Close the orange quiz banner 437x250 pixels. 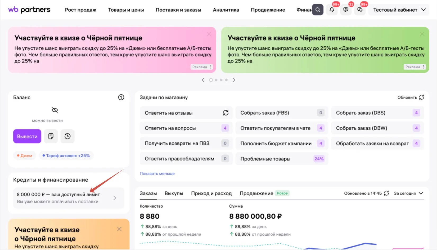tap(119, 229)
